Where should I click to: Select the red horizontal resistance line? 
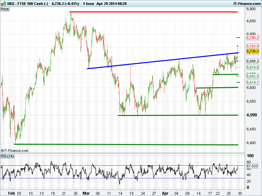154,12
